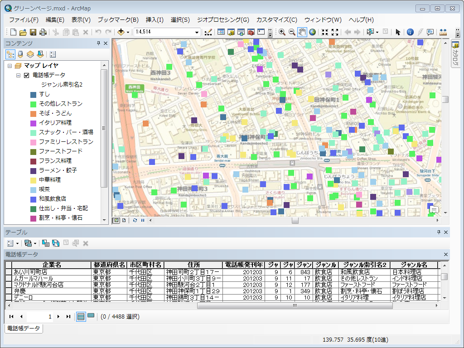Screen dimensions: 464x348
Task: Pin the テーブル panel auto-hide
Action: (x=439, y=232)
